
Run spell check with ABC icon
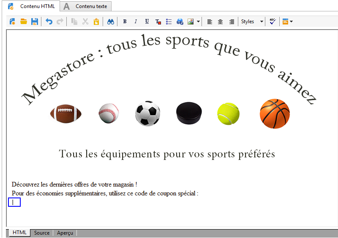pyautogui.click(x=273, y=22)
